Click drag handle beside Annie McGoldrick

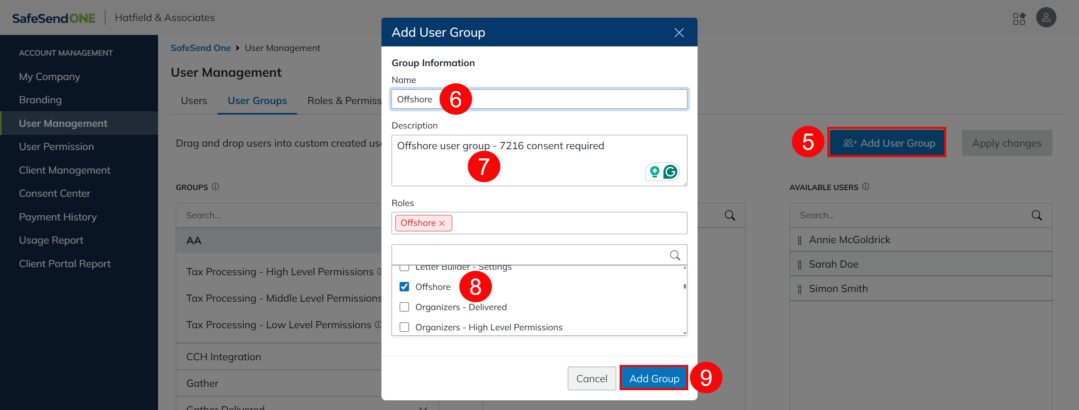click(800, 240)
